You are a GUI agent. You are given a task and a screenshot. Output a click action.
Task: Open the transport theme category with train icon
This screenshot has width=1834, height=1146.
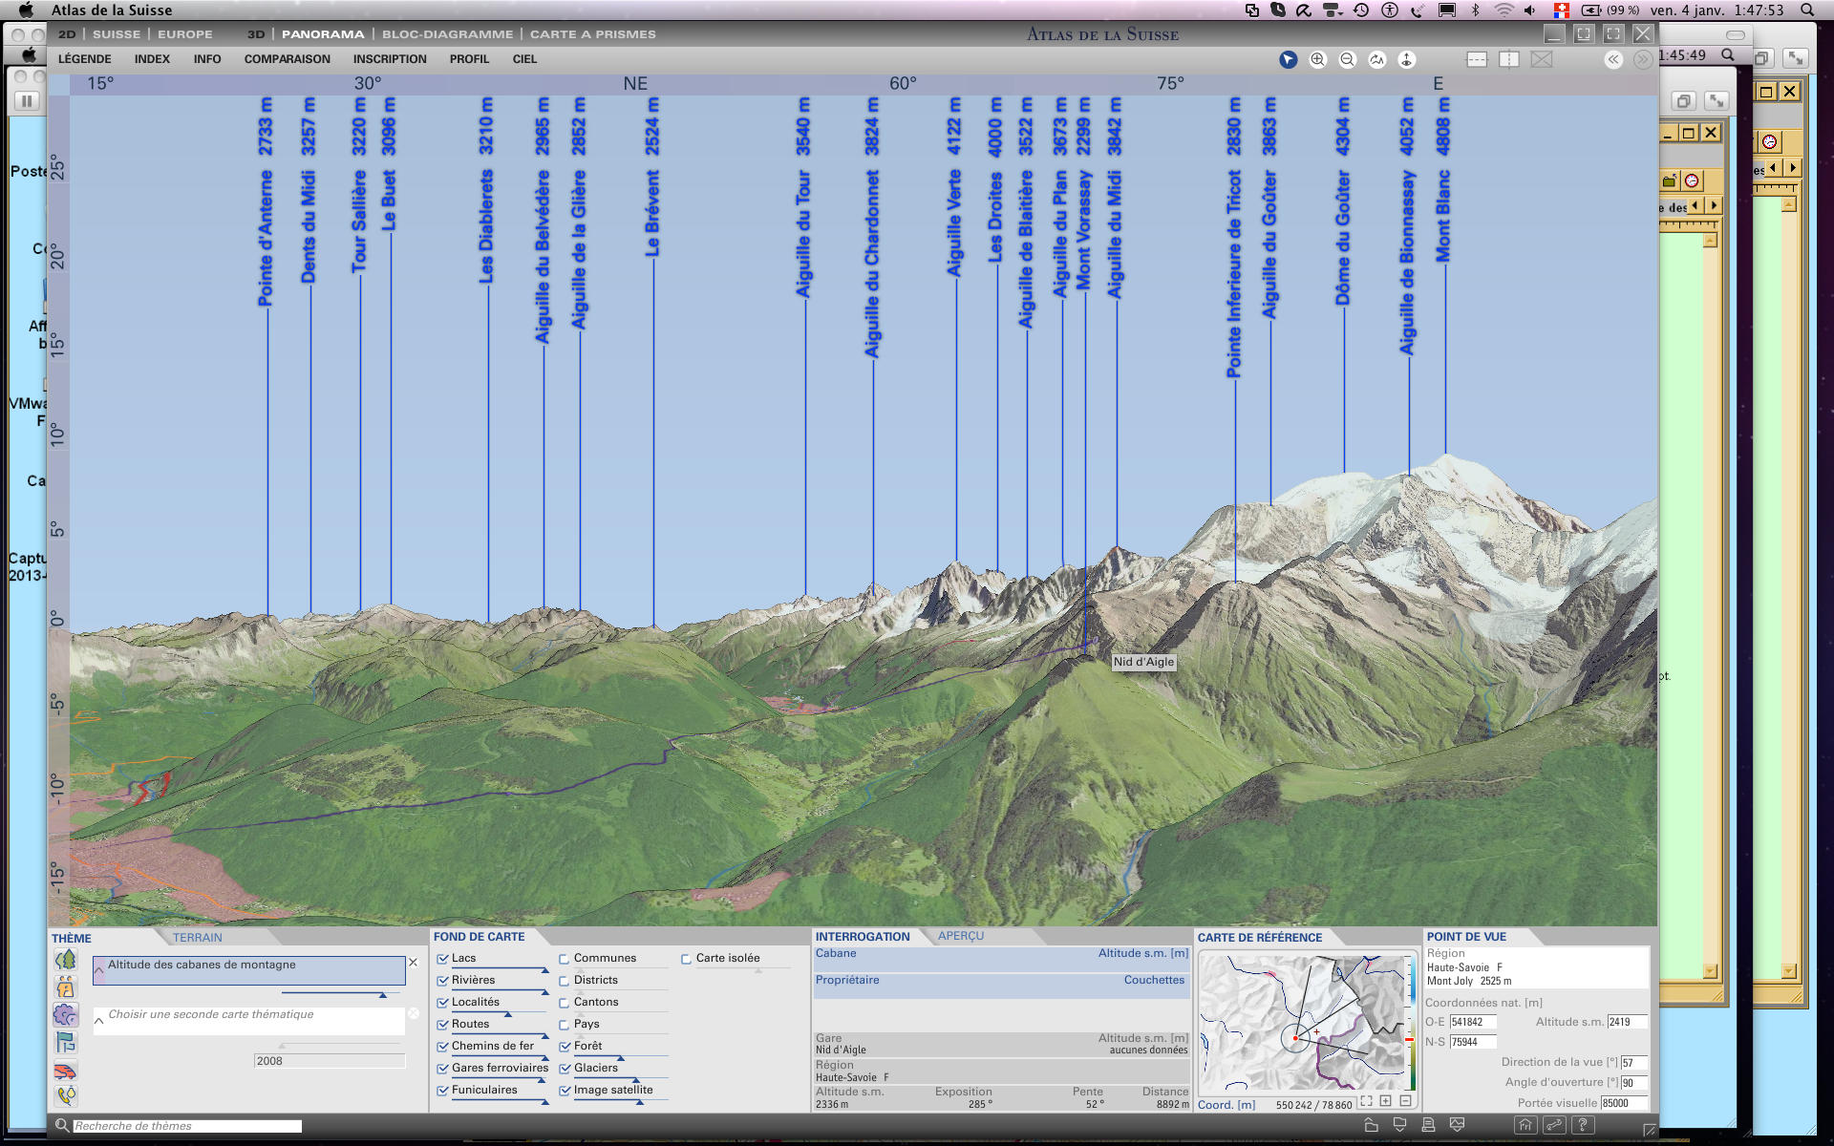click(65, 1071)
